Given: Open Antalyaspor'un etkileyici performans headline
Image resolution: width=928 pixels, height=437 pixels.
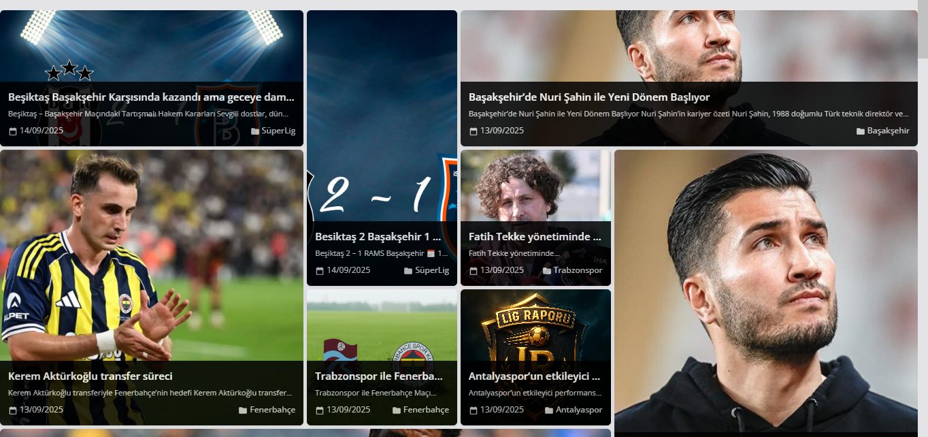Looking at the screenshot, I should (534, 376).
